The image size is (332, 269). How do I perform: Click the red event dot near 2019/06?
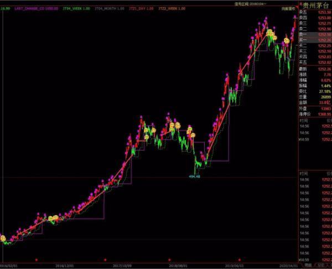coord(238,259)
